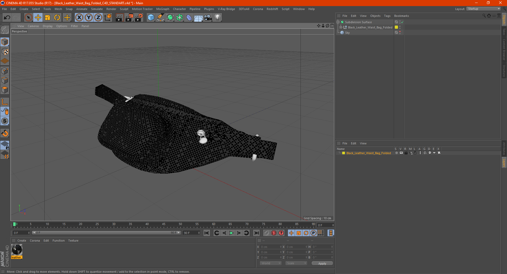Click the Black_Leather_Waist_Bag_Folded yellow layer swatch
The height and width of the screenshot is (274, 507).
pyautogui.click(x=396, y=27)
